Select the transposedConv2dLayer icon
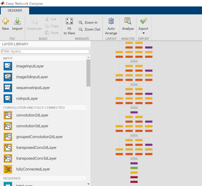 click(8, 148)
